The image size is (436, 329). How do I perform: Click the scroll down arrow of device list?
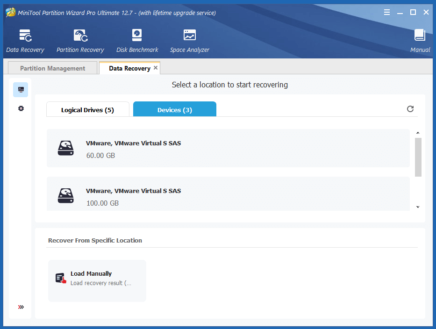click(x=418, y=207)
